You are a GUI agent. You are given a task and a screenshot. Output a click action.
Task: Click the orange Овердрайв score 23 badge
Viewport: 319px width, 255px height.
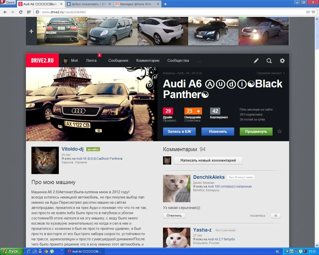189,111
